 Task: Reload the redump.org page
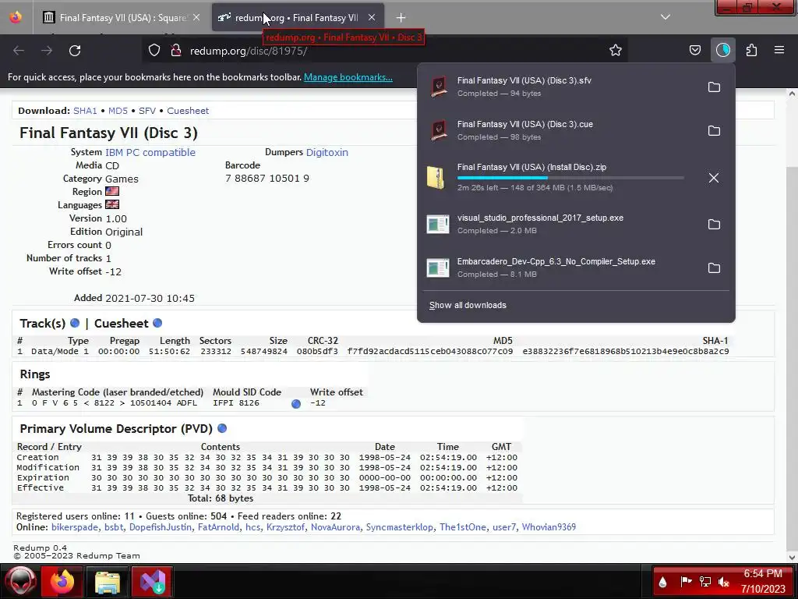tap(75, 51)
